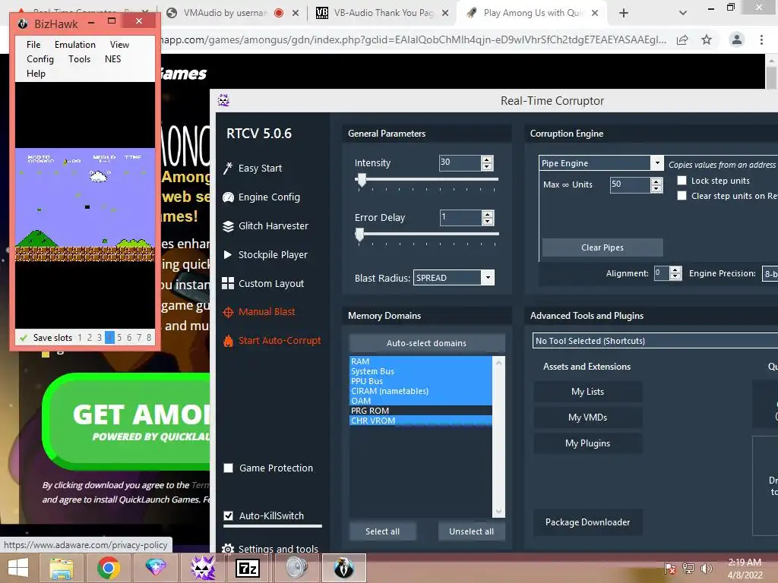The width and height of the screenshot is (778, 583).
Task: Enable Lock step units checkbox
Action: tap(682, 181)
